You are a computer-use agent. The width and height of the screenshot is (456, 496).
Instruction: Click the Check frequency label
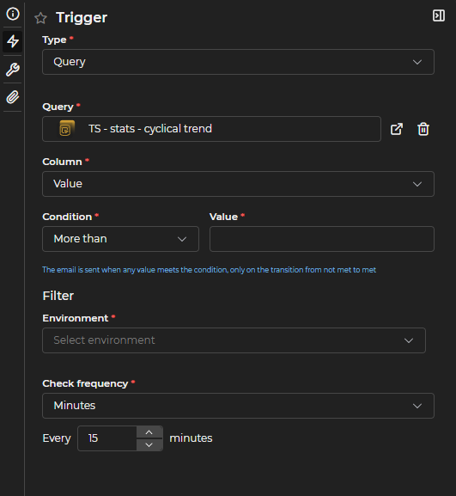click(85, 383)
